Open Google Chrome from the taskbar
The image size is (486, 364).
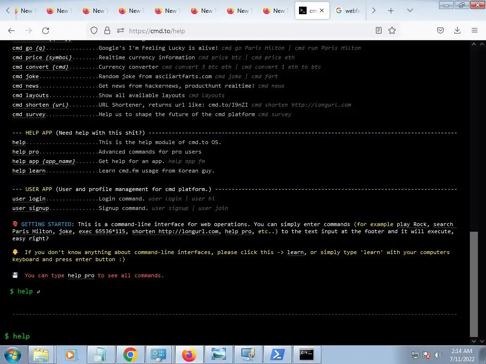pos(130,355)
